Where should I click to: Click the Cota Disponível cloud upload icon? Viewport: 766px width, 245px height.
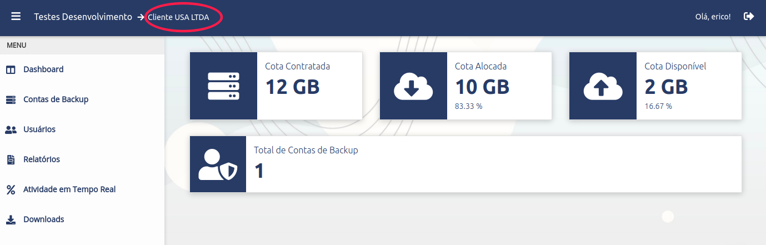(603, 86)
